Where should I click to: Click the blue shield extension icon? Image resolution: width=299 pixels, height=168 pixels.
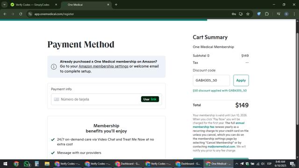coord(259,14)
